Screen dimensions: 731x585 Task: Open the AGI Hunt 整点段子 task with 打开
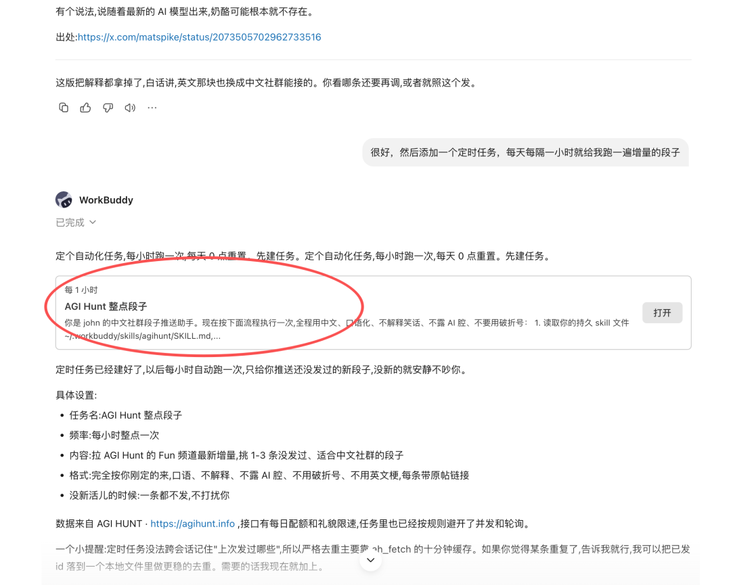pos(662,313)
